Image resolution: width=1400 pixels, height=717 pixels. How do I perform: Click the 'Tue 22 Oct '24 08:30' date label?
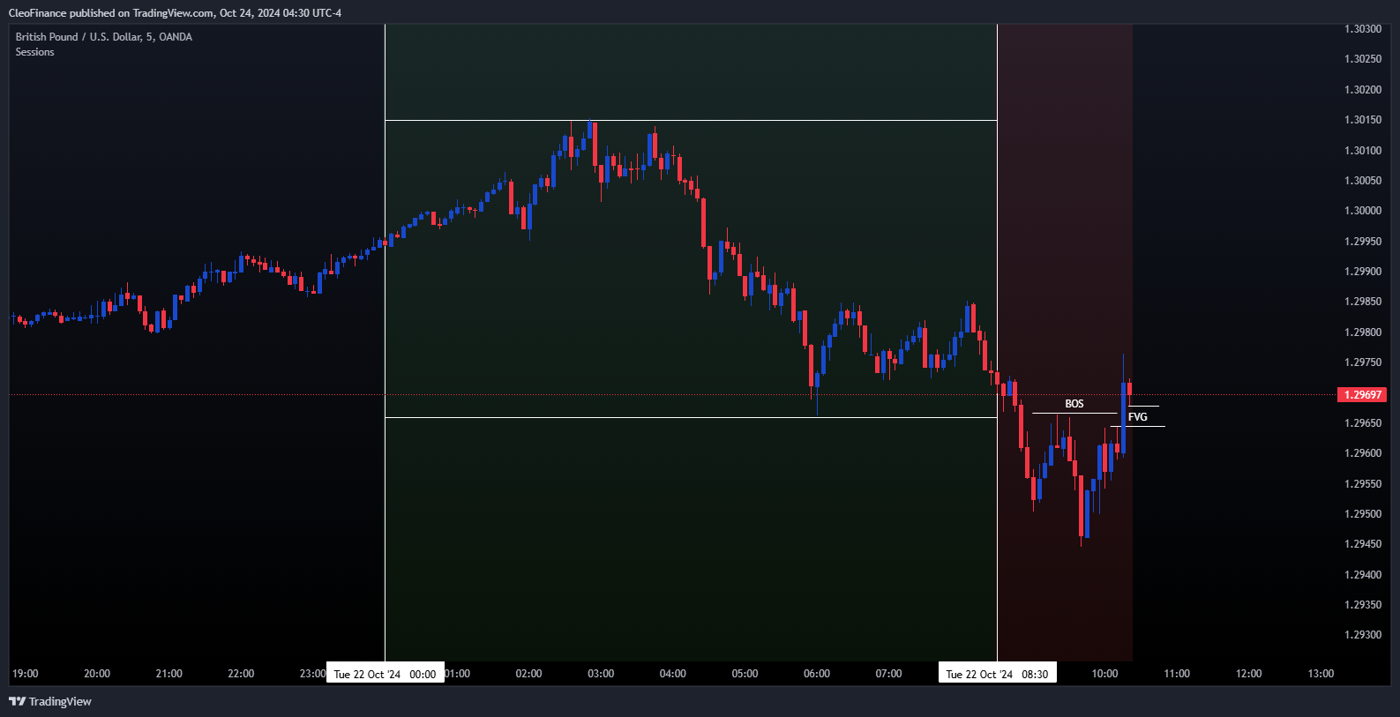(x=998, y=674)
